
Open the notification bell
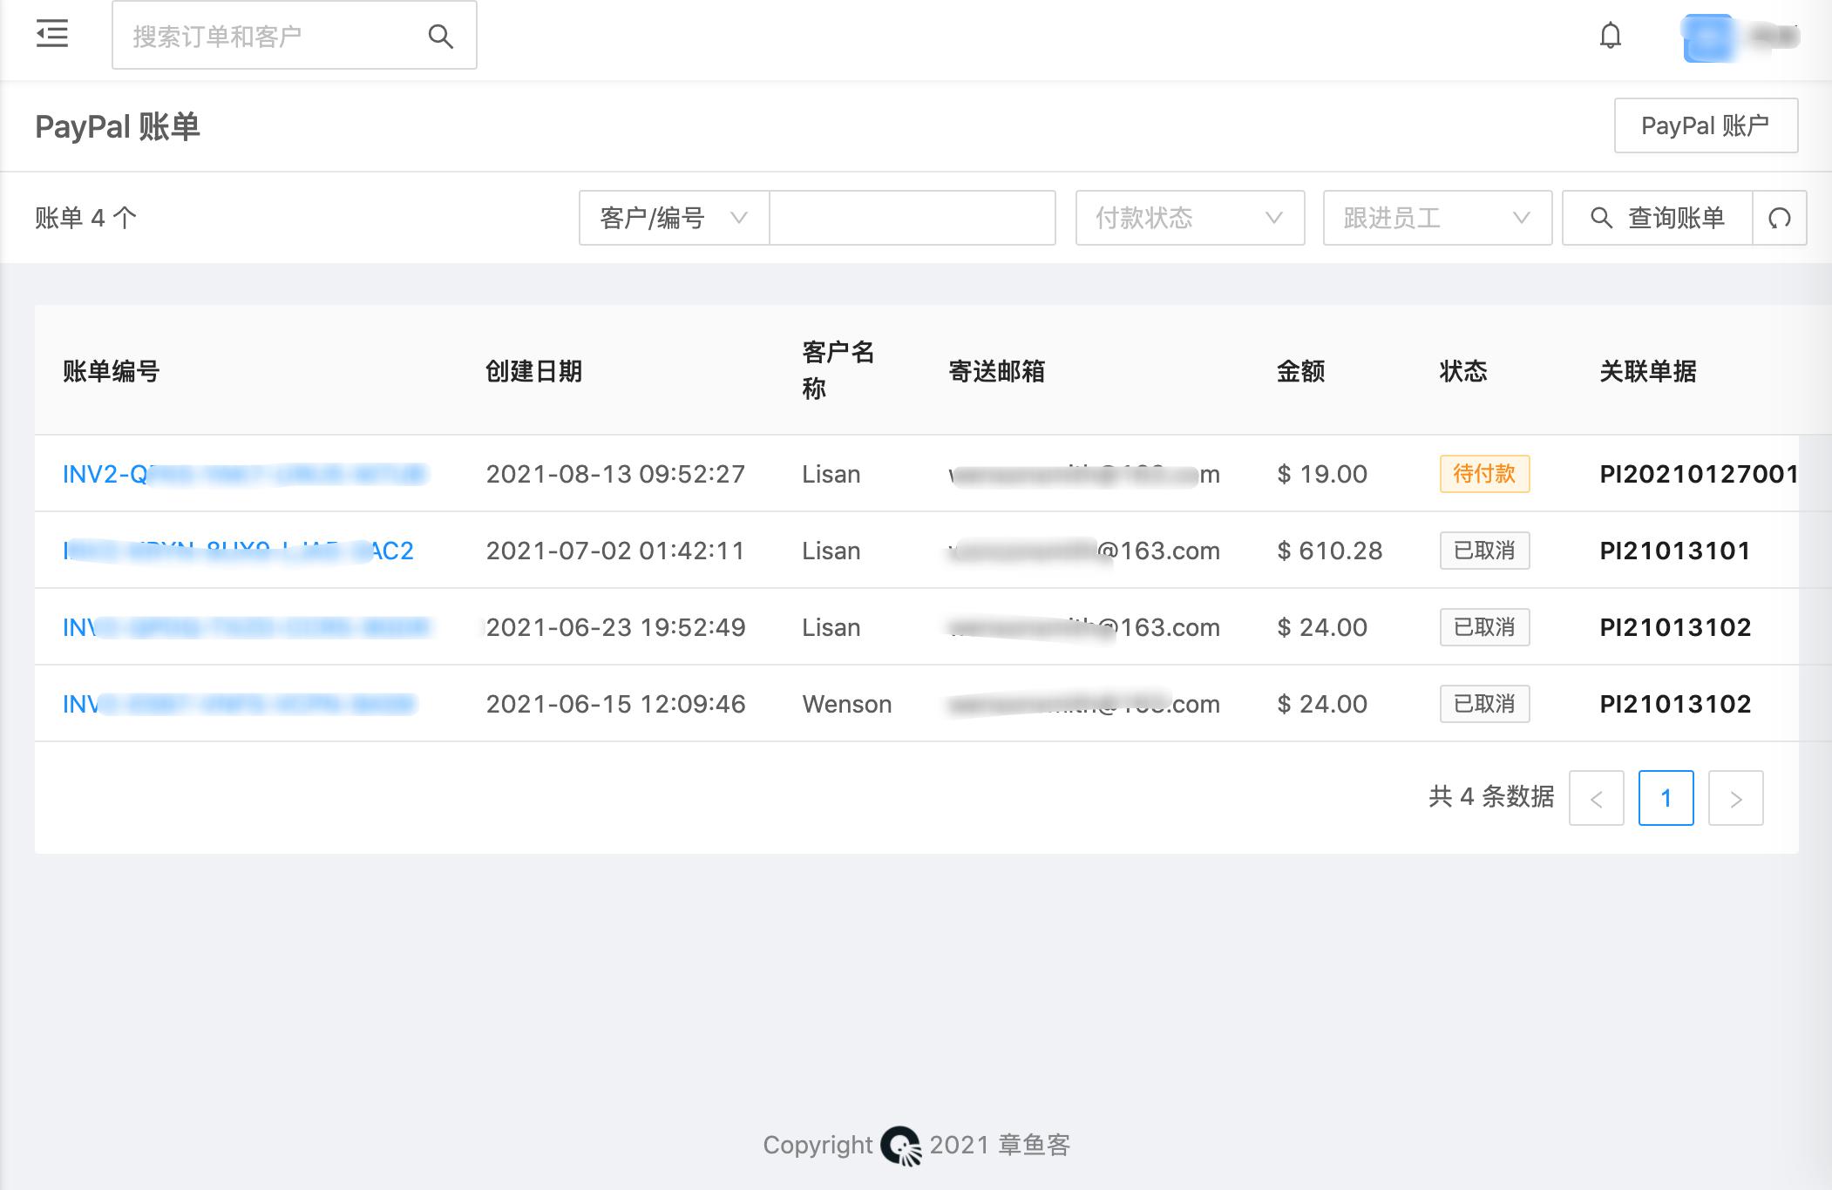tap(1610, 36)
